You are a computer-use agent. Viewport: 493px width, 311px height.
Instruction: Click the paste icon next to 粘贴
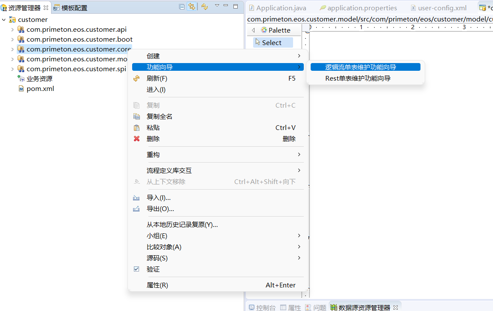click(136, 128)
